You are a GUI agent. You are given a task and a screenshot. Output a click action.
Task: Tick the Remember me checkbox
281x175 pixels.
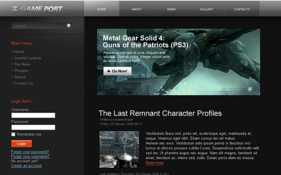pos(13,134)
